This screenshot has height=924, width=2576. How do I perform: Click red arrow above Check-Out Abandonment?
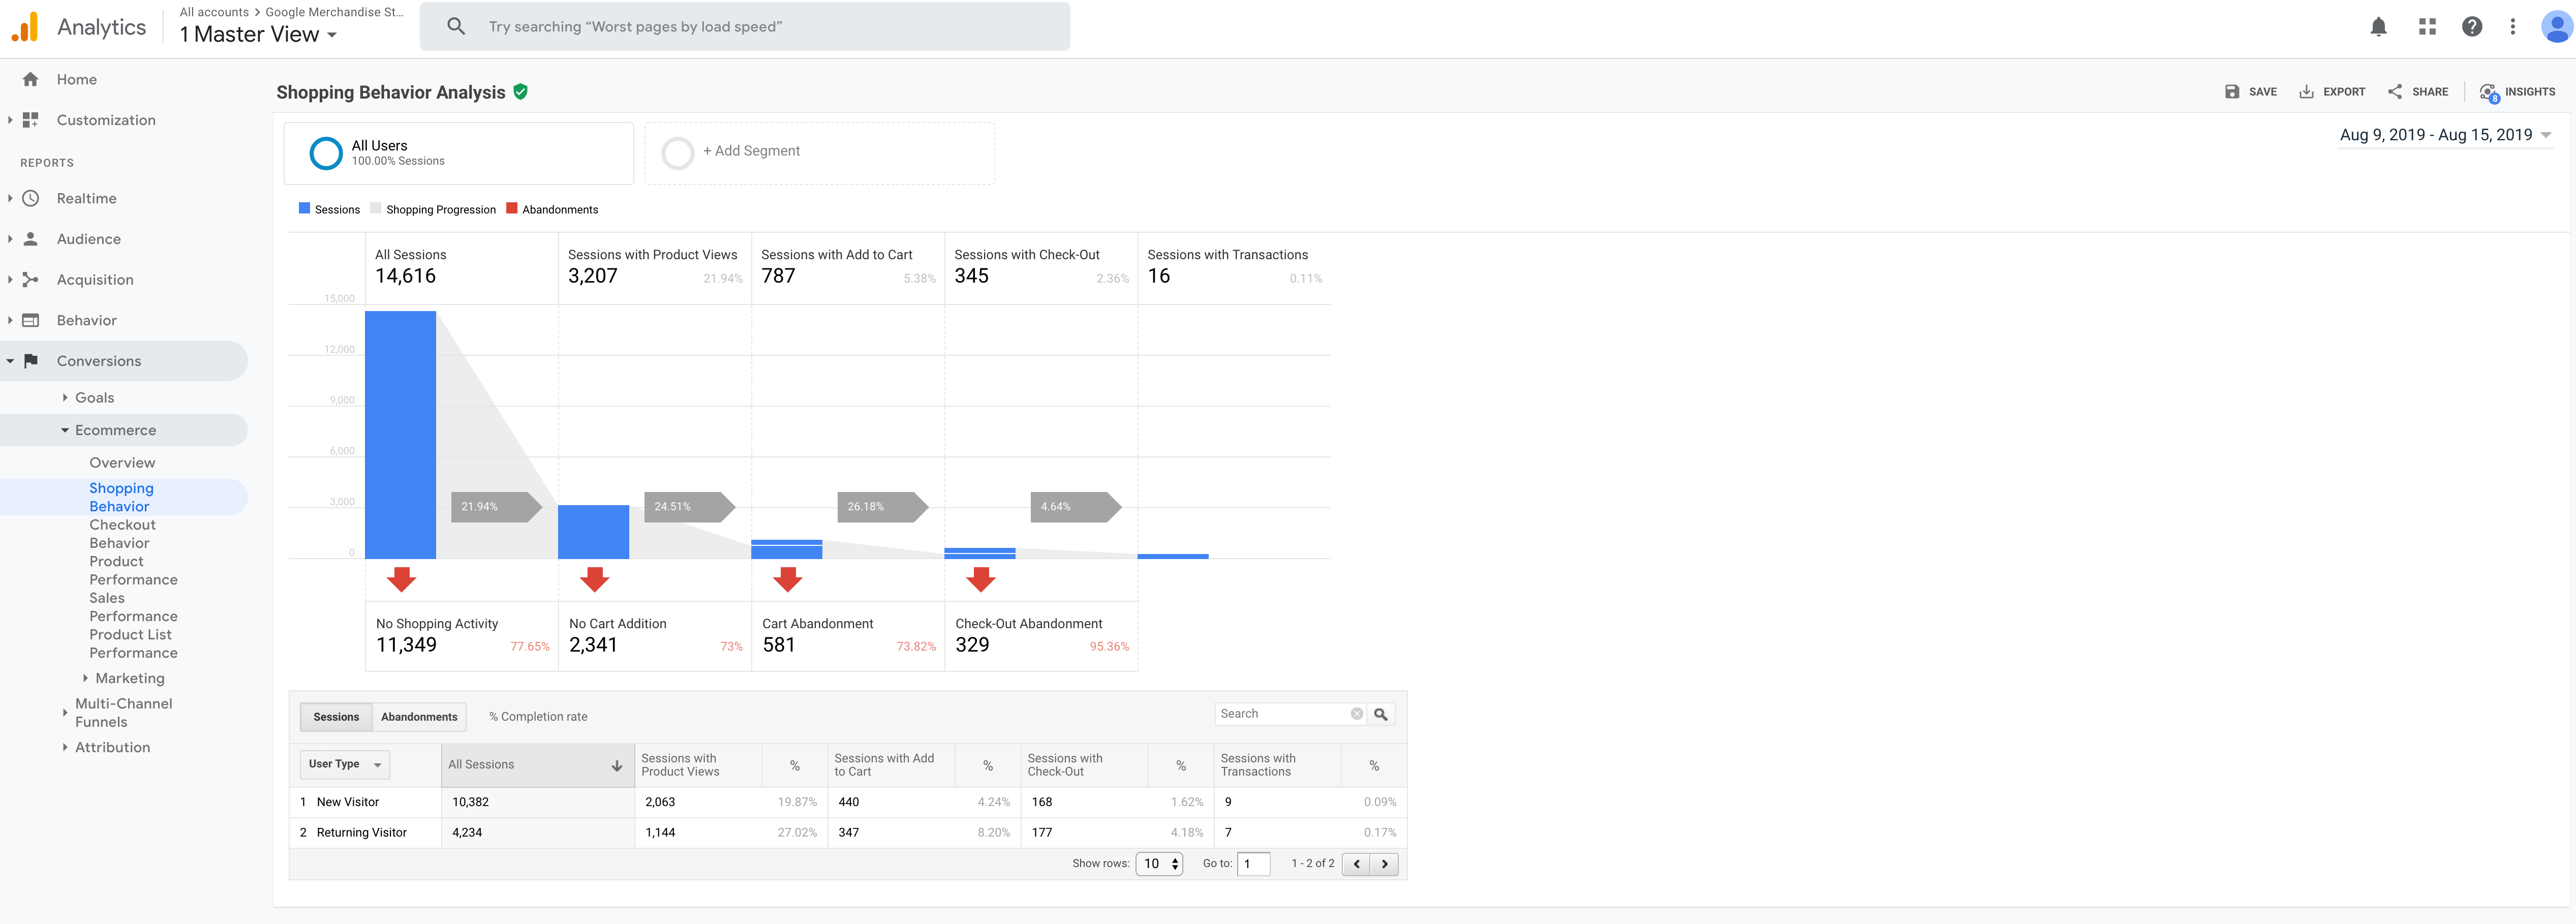pyautogui.click(x=981, y=579)
